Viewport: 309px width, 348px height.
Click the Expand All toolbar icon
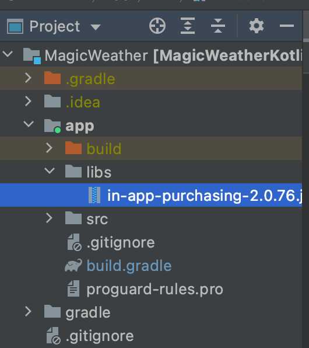pos(188,26)
